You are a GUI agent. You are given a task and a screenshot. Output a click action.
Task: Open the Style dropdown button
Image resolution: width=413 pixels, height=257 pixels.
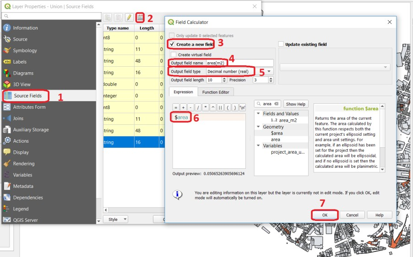coord(115,220)
